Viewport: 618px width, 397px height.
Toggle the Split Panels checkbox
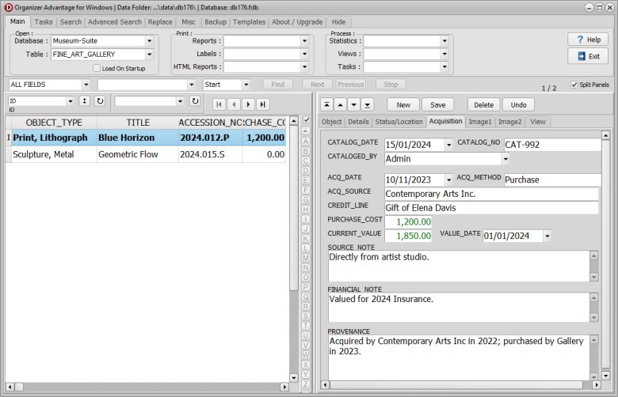pos(574,85)
